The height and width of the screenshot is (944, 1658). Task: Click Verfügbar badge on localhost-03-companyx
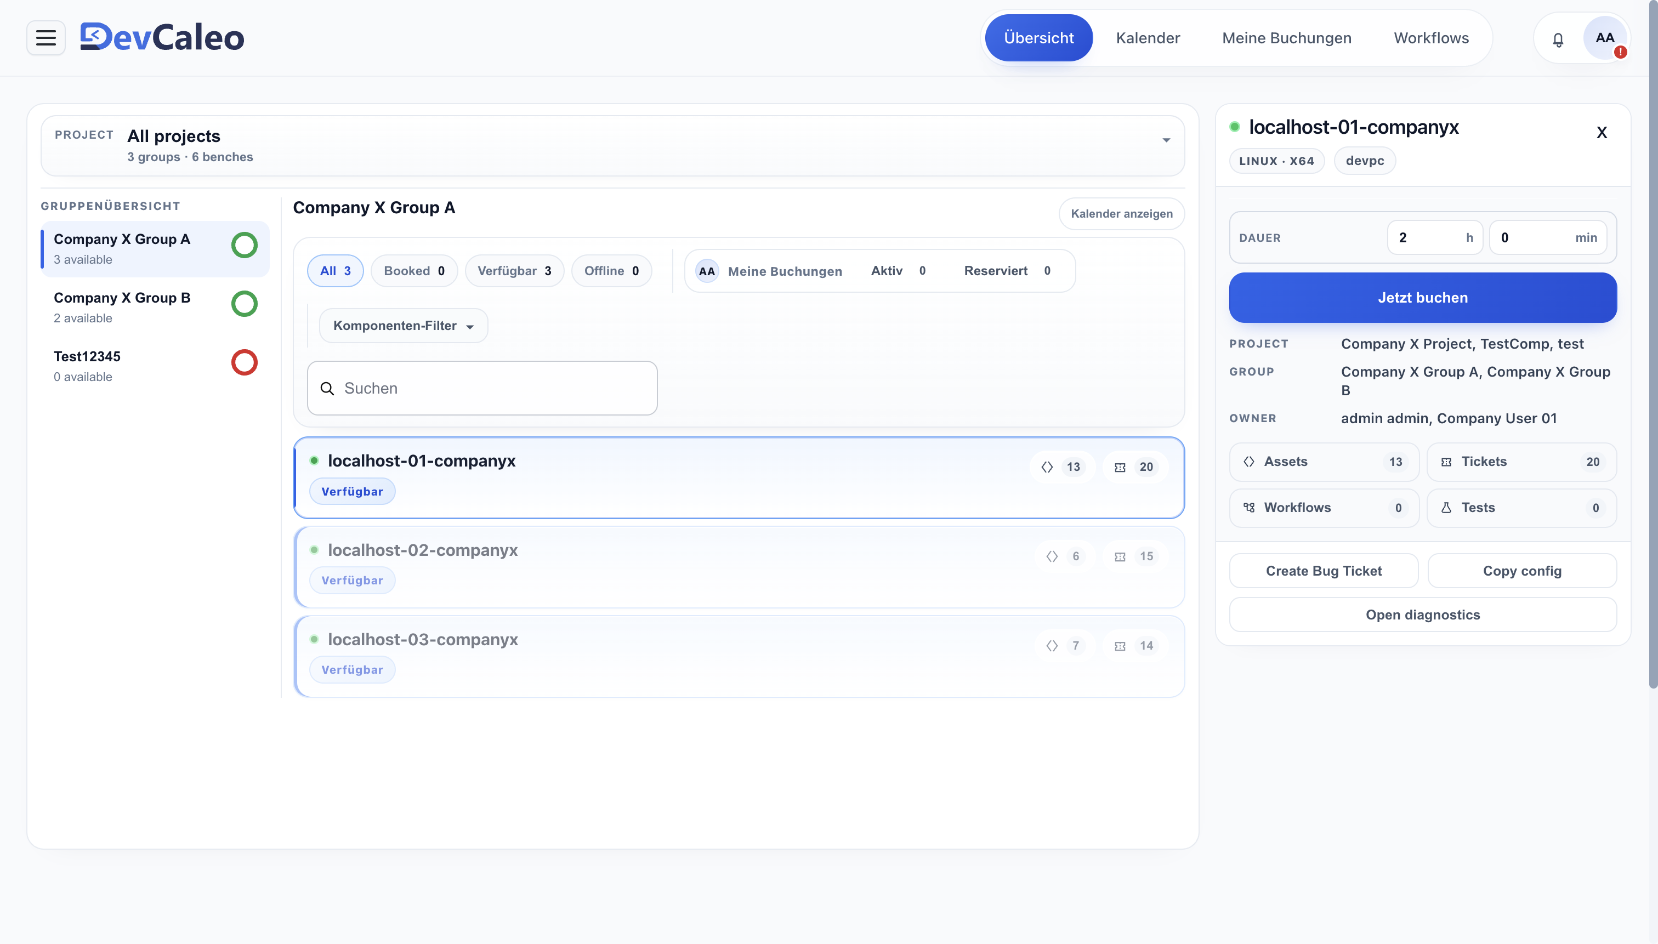[352, 670]
